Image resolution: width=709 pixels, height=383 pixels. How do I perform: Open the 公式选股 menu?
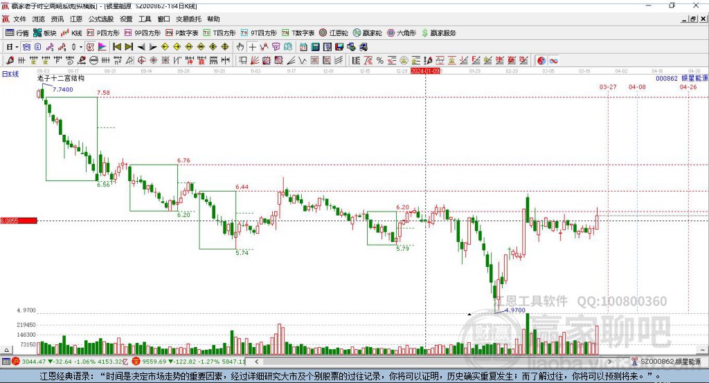[x=101, y=19]
